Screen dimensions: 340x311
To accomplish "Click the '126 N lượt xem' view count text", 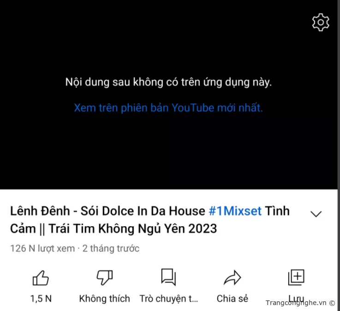I will click(42, 249).
